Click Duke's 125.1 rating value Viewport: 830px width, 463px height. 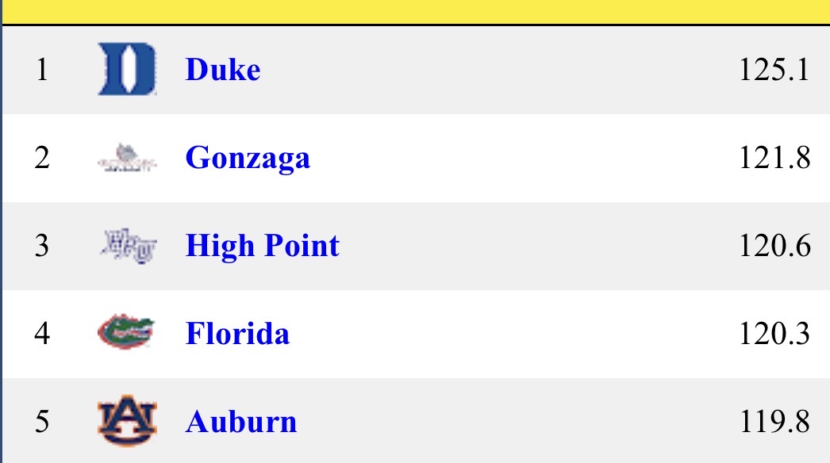[x=774, y=71]
